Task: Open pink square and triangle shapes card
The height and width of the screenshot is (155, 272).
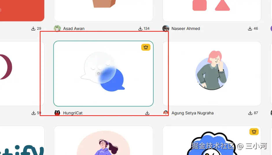Action: (212, 11)
